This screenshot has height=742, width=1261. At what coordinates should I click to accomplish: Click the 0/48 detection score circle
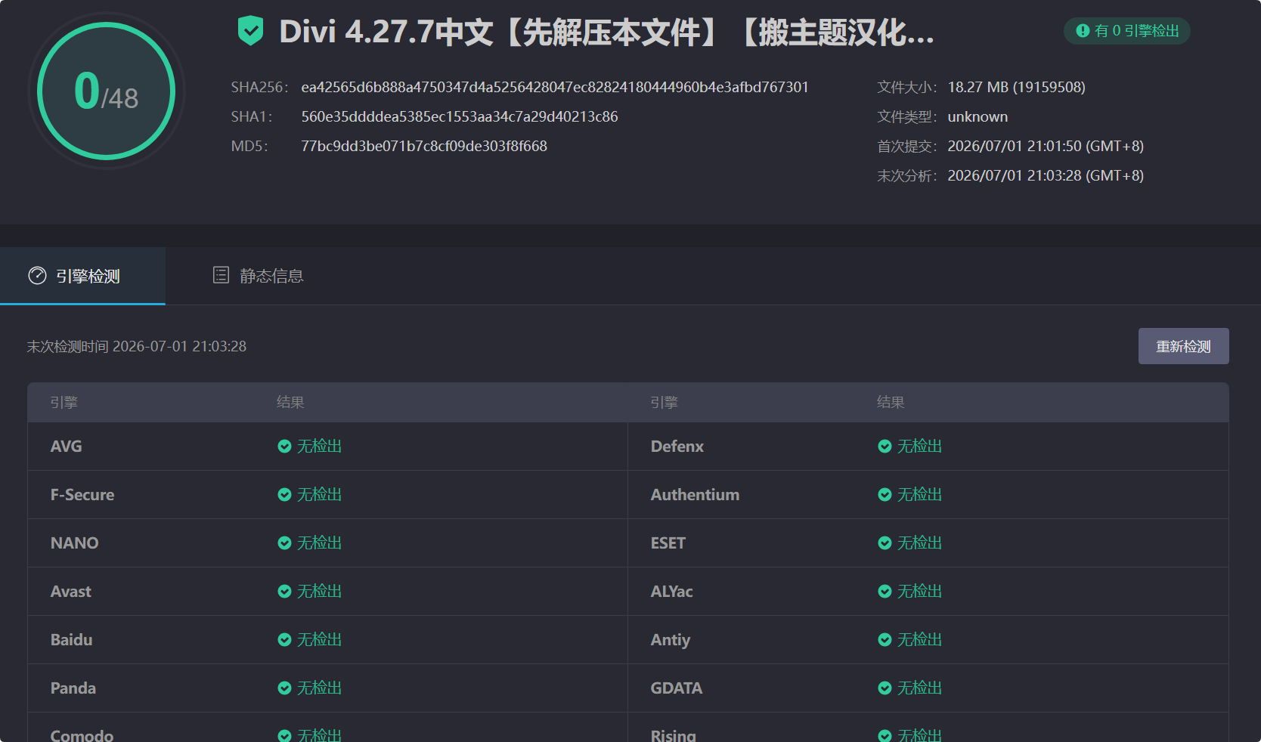(x=107, y=91)
